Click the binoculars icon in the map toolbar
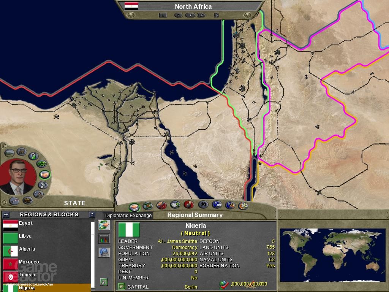Viewport: 389px width, 292px height. [x=203, y=205]
